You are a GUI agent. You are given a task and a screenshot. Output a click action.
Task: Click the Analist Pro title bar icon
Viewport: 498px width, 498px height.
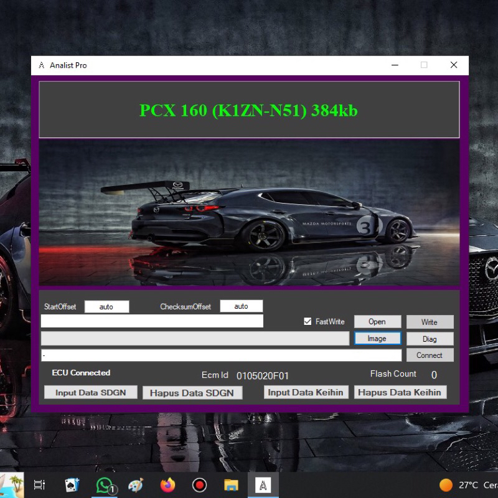(x=41, y=65)
